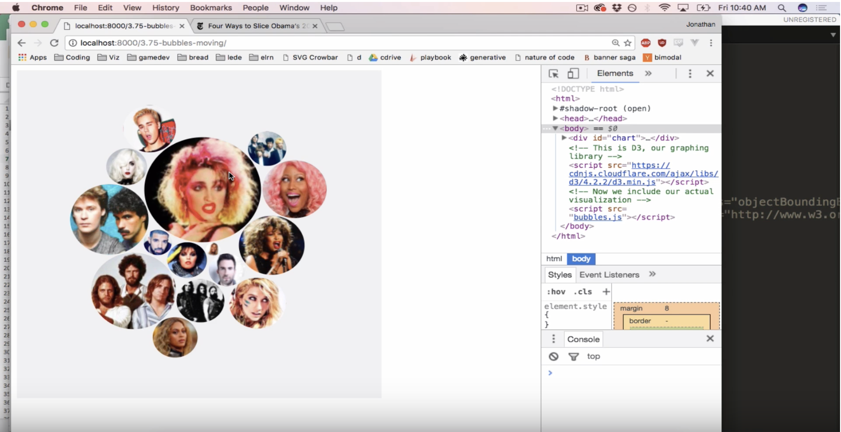841x432 pixels.
Task: Click the Madonna center bubble
Action: click(x=202, y=189)
